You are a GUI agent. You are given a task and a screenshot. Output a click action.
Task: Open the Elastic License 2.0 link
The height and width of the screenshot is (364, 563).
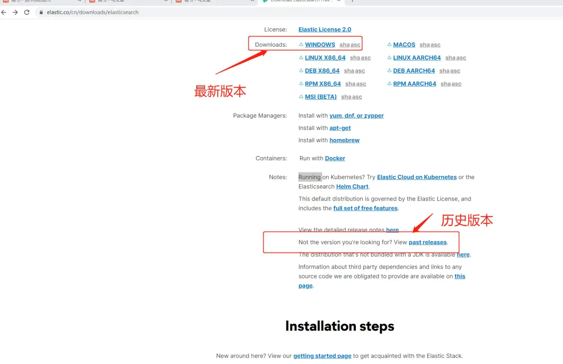tap(325, 29)
